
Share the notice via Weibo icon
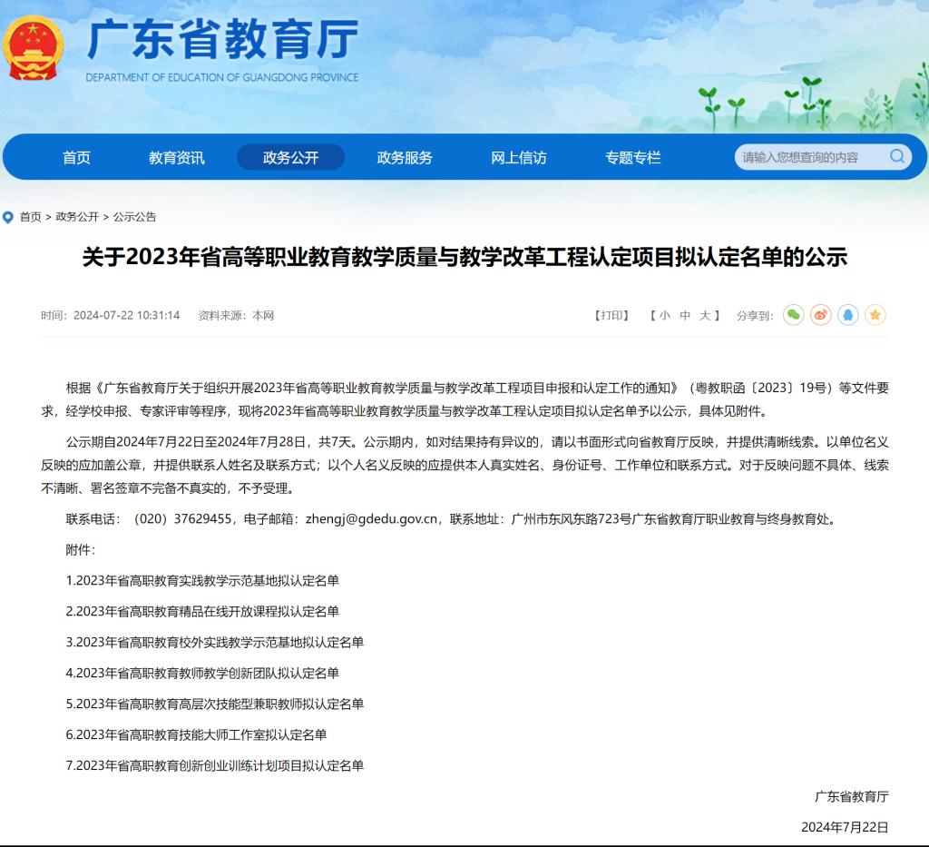click(x=820, y=315)
